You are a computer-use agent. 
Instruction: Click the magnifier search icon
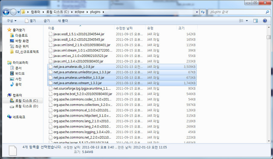pos(267,12)
